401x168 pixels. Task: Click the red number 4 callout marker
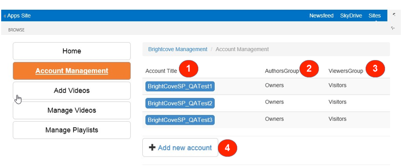[x=228, y=148]
